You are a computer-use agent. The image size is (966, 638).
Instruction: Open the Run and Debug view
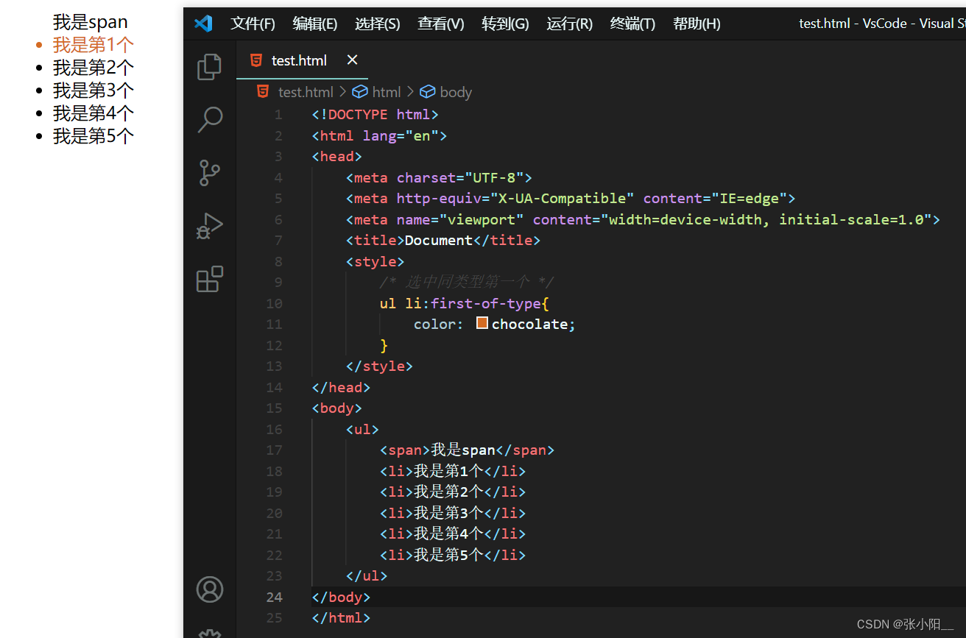pyautogui.click(x=210, y=226)
